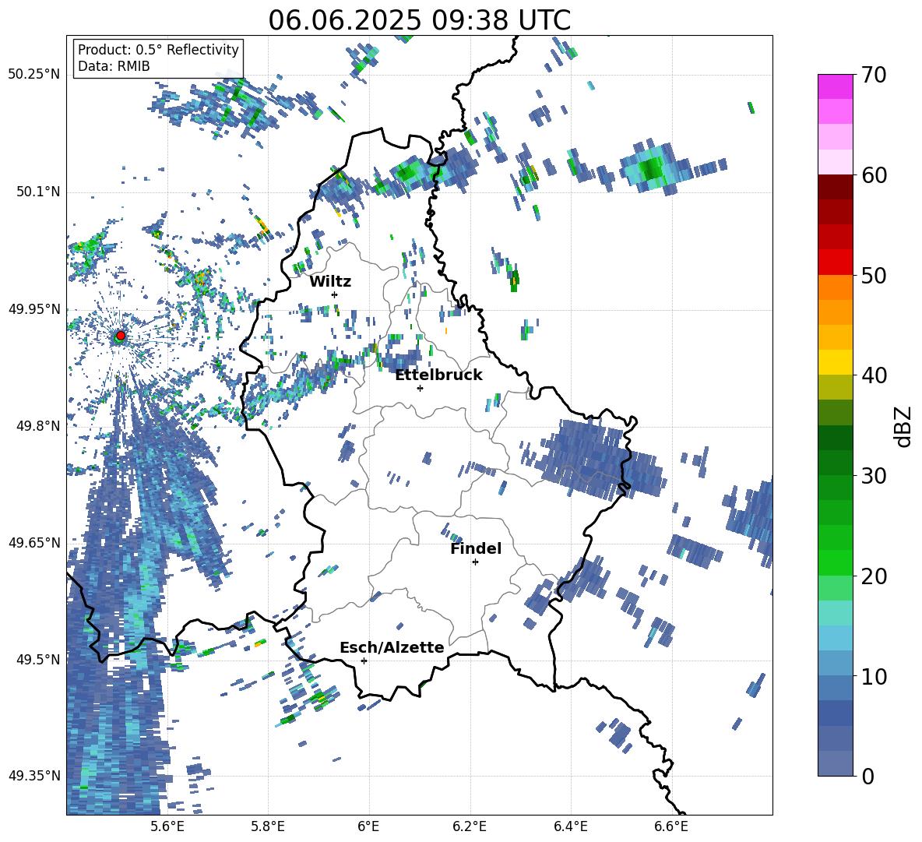Click the Findel city label

(476, 549)
